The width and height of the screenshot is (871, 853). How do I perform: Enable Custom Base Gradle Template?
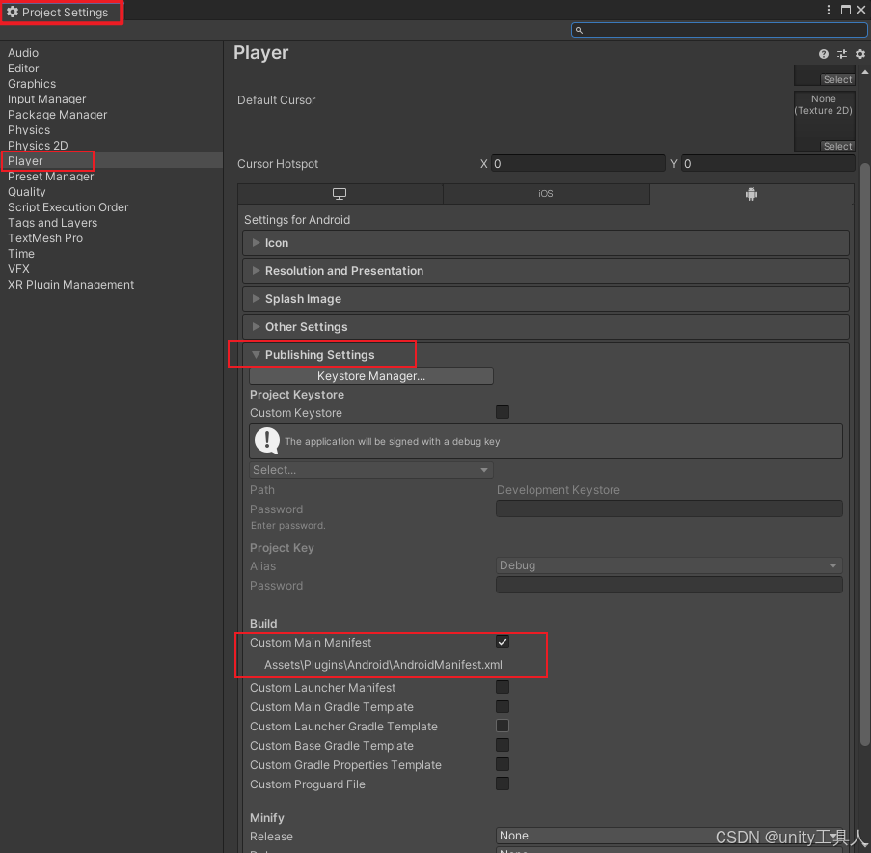click(x=503, y=745)
